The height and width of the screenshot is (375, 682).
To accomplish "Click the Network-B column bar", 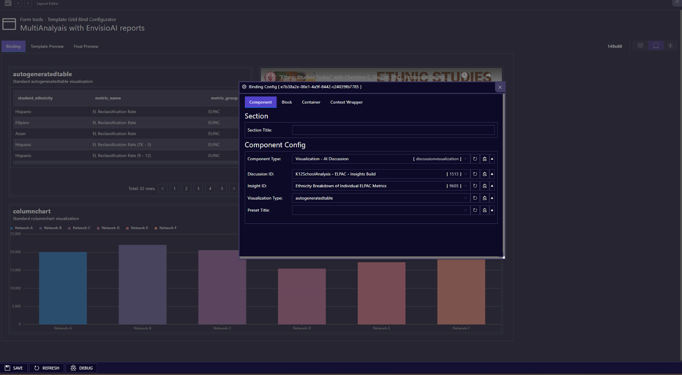I will coord(142,285).
